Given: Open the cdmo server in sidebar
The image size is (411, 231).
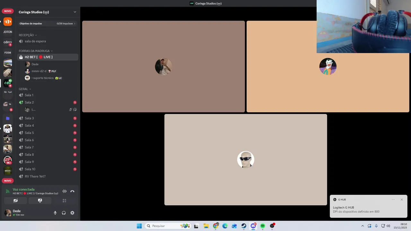Looking at the screenshot, I should [8, 42].
